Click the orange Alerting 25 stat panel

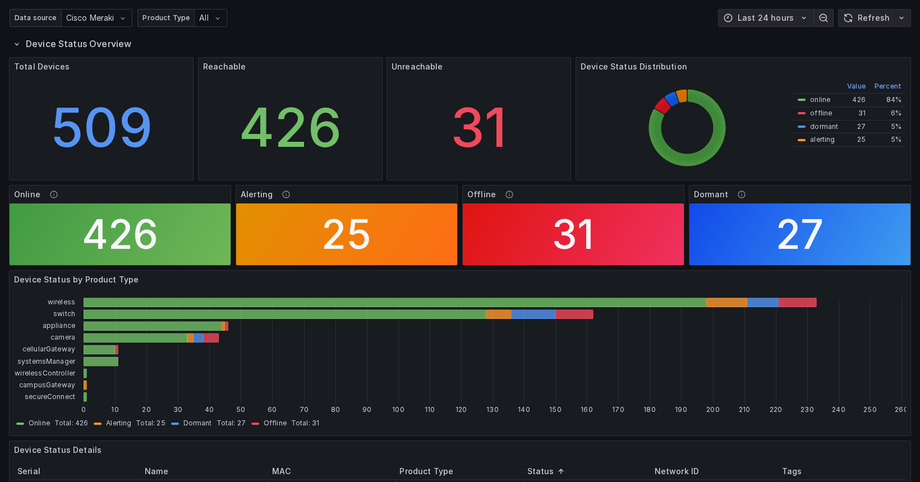347,234
